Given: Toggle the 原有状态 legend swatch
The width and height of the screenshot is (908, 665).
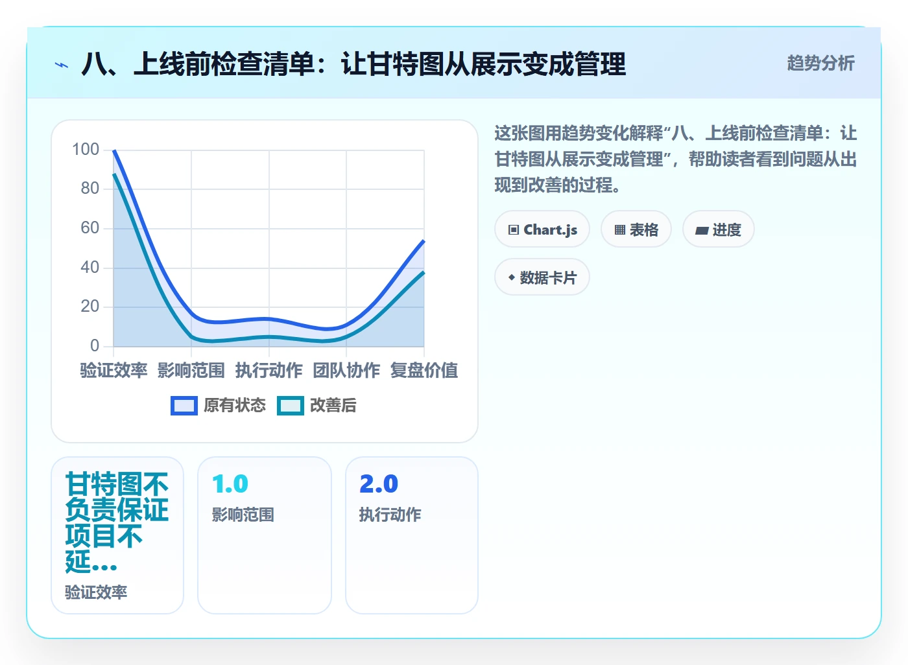Looking at the screenshot, I should 184,406.
